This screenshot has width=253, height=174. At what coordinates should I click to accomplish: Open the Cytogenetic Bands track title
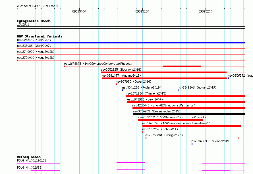coord(34,21)
